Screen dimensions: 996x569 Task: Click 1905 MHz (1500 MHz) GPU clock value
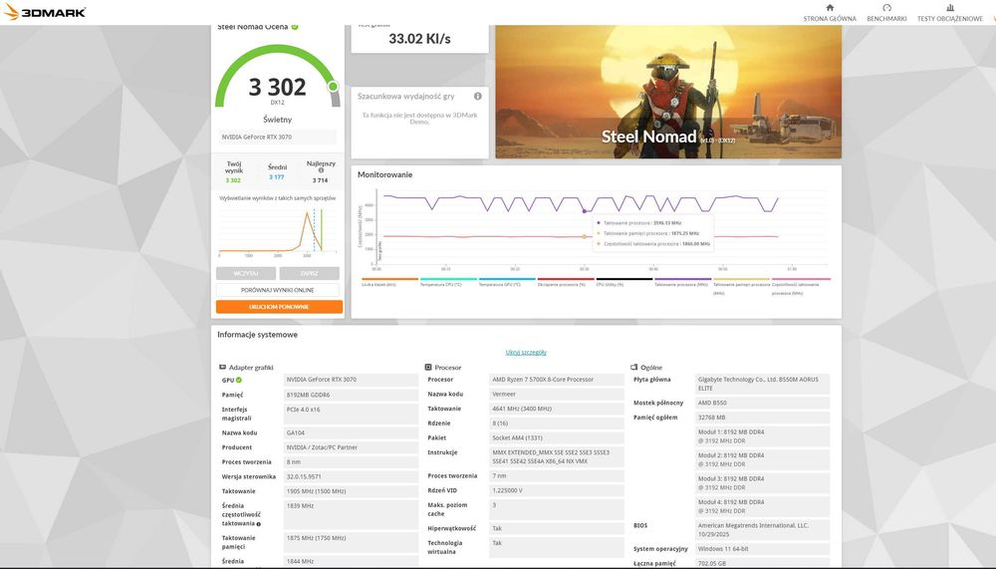coord(351,491)
